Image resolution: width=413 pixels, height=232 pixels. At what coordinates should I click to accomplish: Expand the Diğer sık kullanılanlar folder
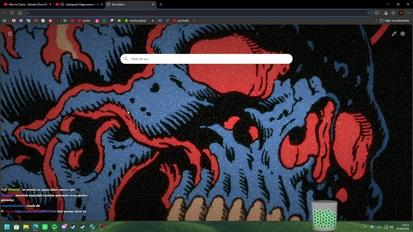coord(395,21)
